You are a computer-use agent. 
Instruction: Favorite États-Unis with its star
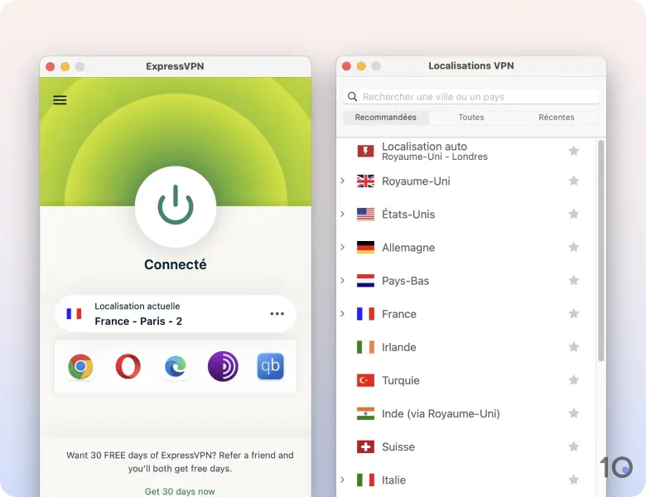point(573,214)
